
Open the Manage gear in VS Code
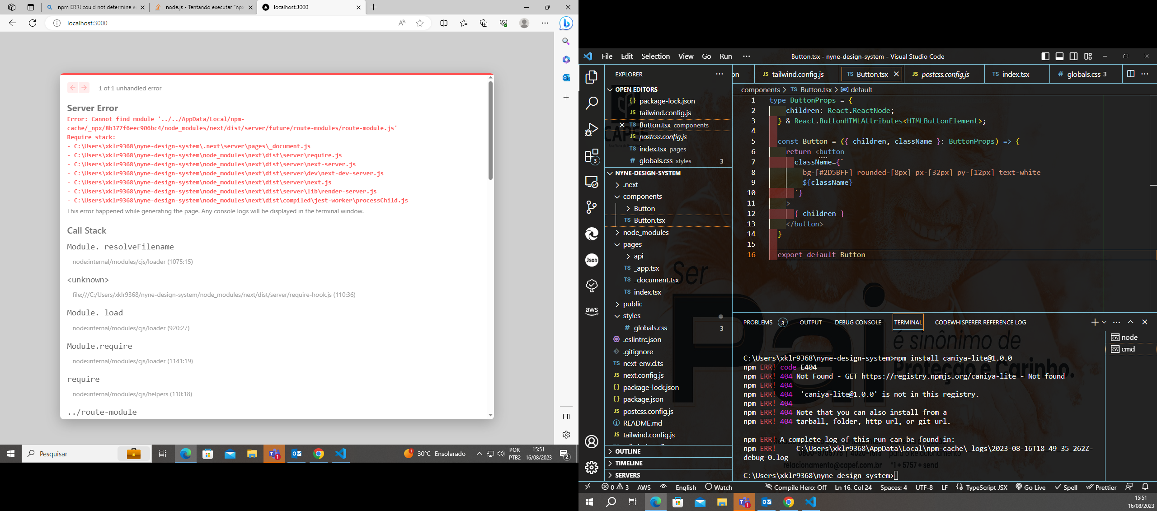pos(592,467)
